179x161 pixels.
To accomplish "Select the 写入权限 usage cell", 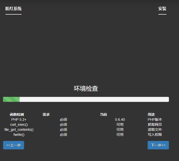I will pyautogui.click(x=155, y=135).
